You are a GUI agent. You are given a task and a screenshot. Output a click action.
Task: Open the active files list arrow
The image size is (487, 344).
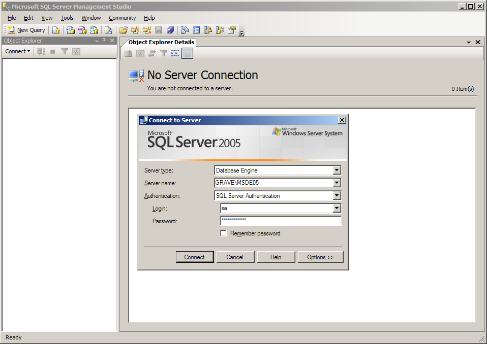468,42
